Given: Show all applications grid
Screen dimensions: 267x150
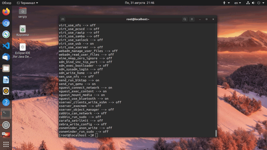Looking at the screenshot, I should 6,144.
